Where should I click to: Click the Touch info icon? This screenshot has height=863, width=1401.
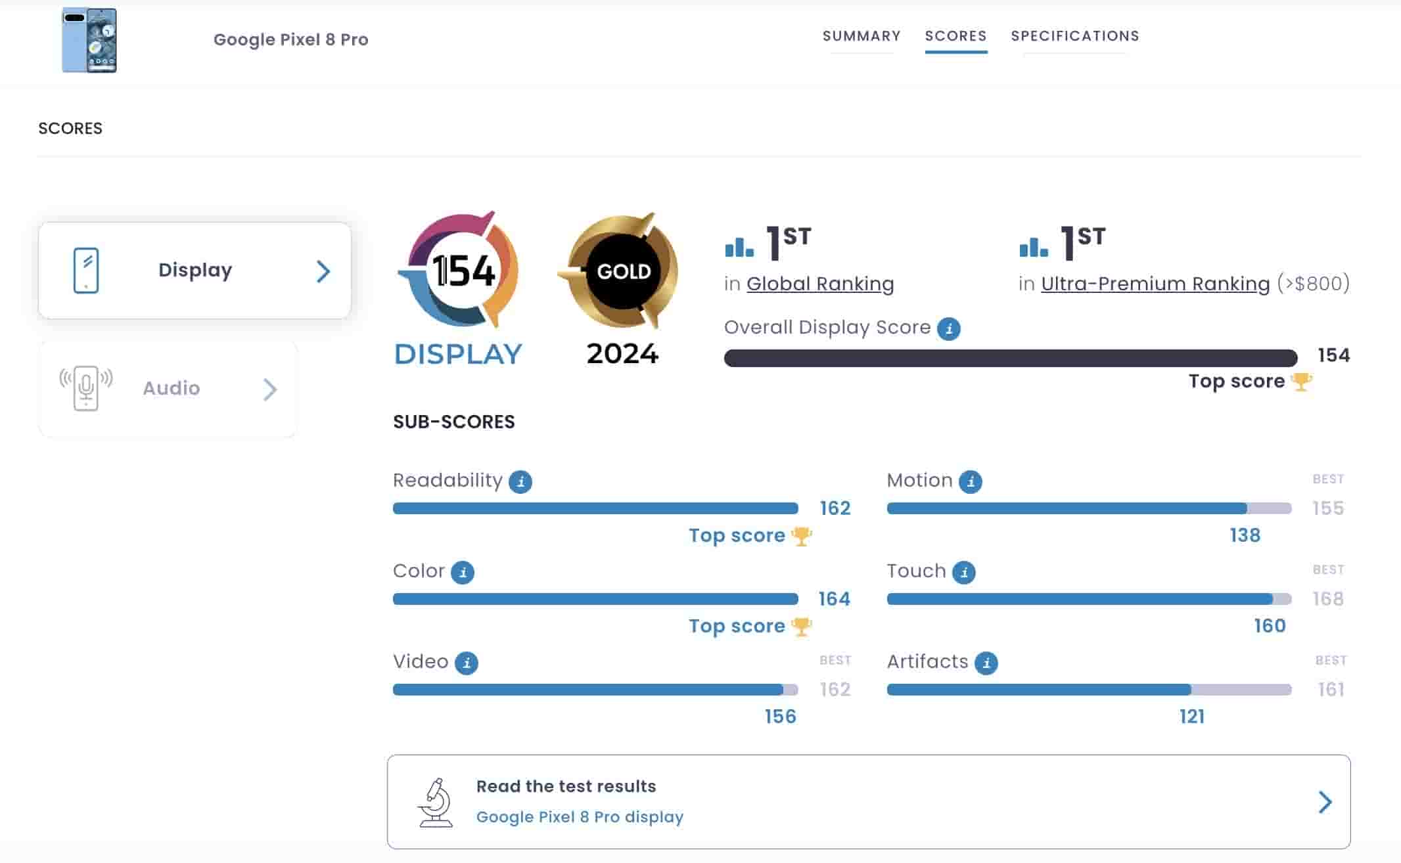click(x=963, y=572)
